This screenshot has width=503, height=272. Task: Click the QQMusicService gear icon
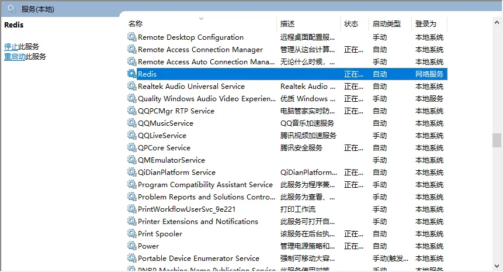(131, 123)
